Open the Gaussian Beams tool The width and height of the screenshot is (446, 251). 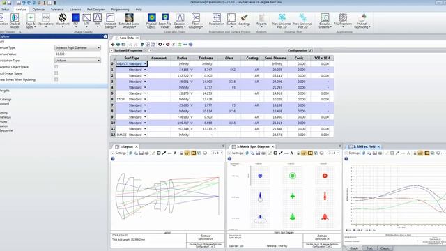pos(180,21)
